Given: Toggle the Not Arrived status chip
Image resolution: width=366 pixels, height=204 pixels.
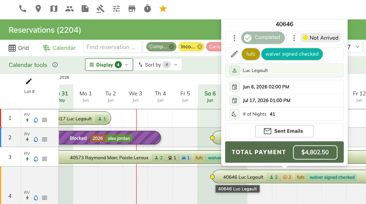Looking at the screenshot, I should 321,38.
